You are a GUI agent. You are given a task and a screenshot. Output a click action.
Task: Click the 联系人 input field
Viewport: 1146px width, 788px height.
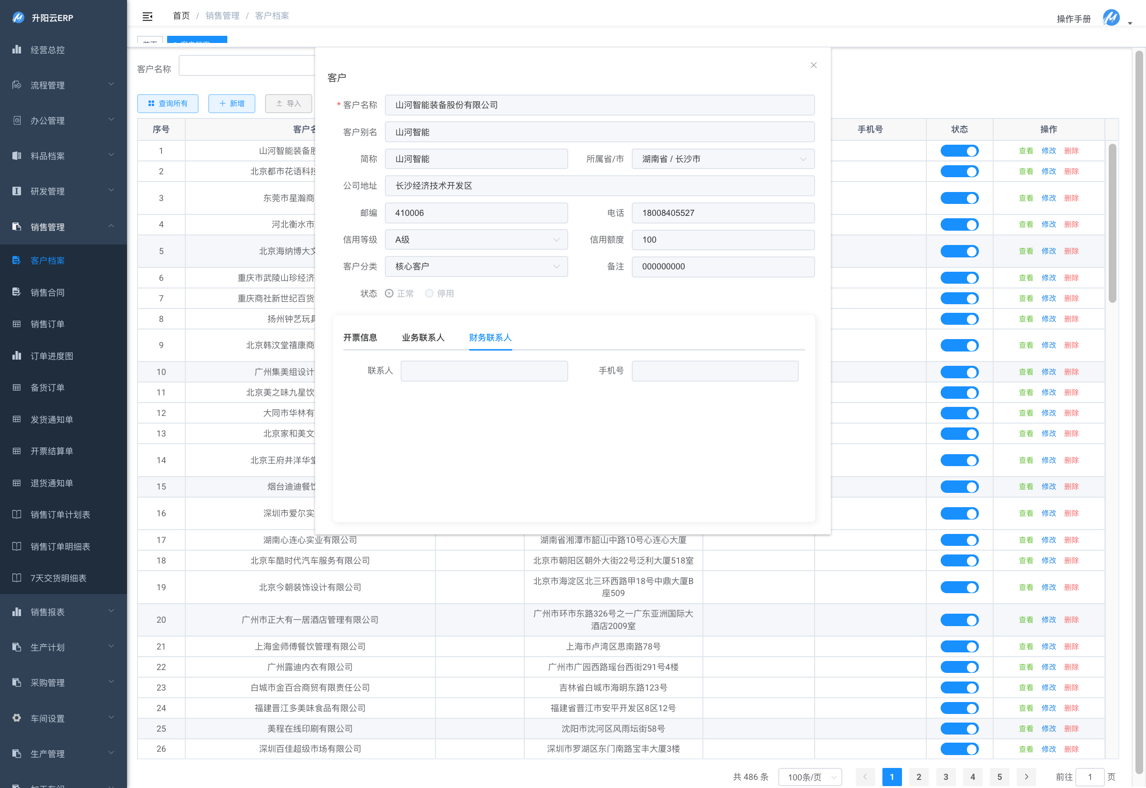pyautogui.click(x=484, y=371)
